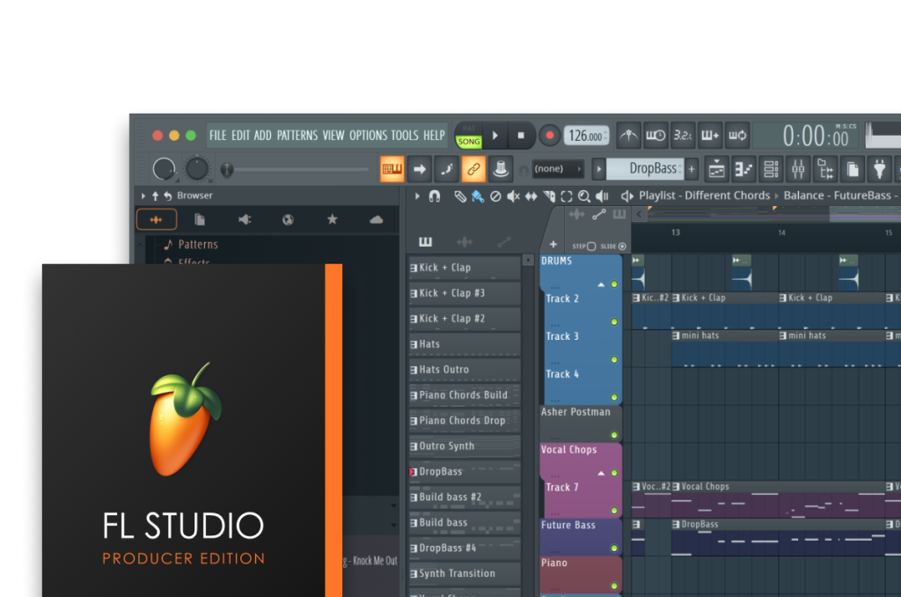The width and height of the screenshot is (901, 597).
Task: Click the plus button beside DropBass
Action: click(692, 168)
